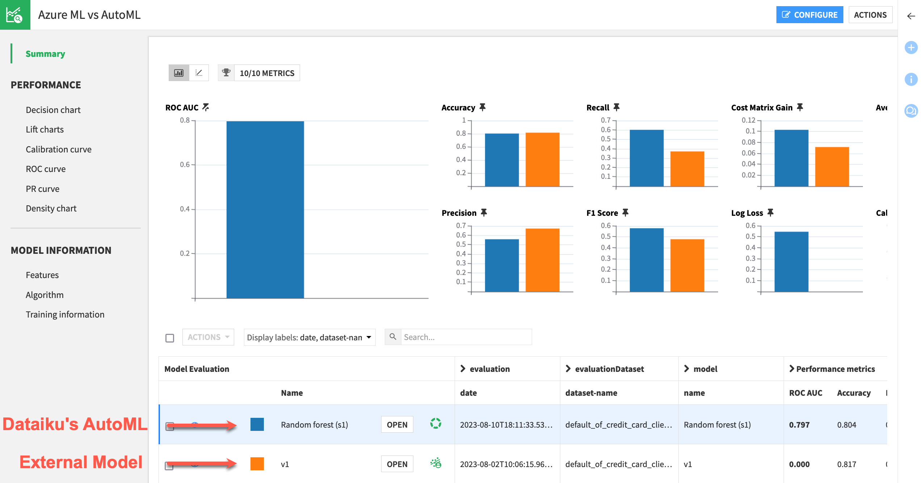The width and height of the screenshot is (923, 483).
Task: Expand the evaluation column group
Action: tap(463, 369)
